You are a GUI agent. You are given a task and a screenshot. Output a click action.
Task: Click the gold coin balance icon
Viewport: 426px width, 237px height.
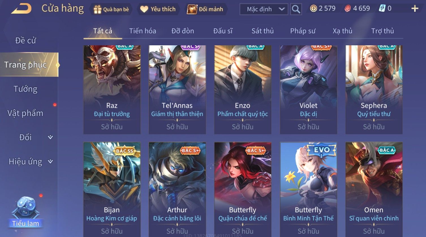pyautogui.click(x=313, y=8)
